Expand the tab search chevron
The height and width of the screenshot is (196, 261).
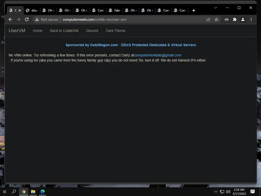coord(216,8)
